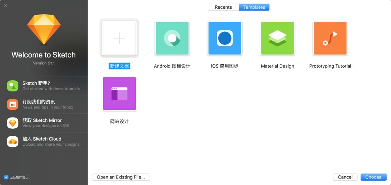
Task: Click the Welcome to Sketch heading
Action: [44, 55]
